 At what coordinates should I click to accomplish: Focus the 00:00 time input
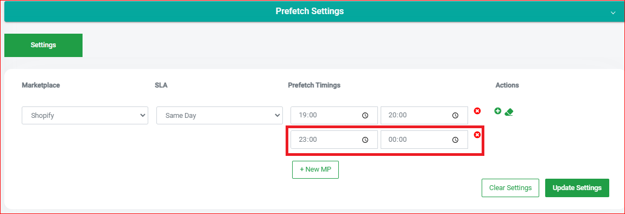[425, 140]
